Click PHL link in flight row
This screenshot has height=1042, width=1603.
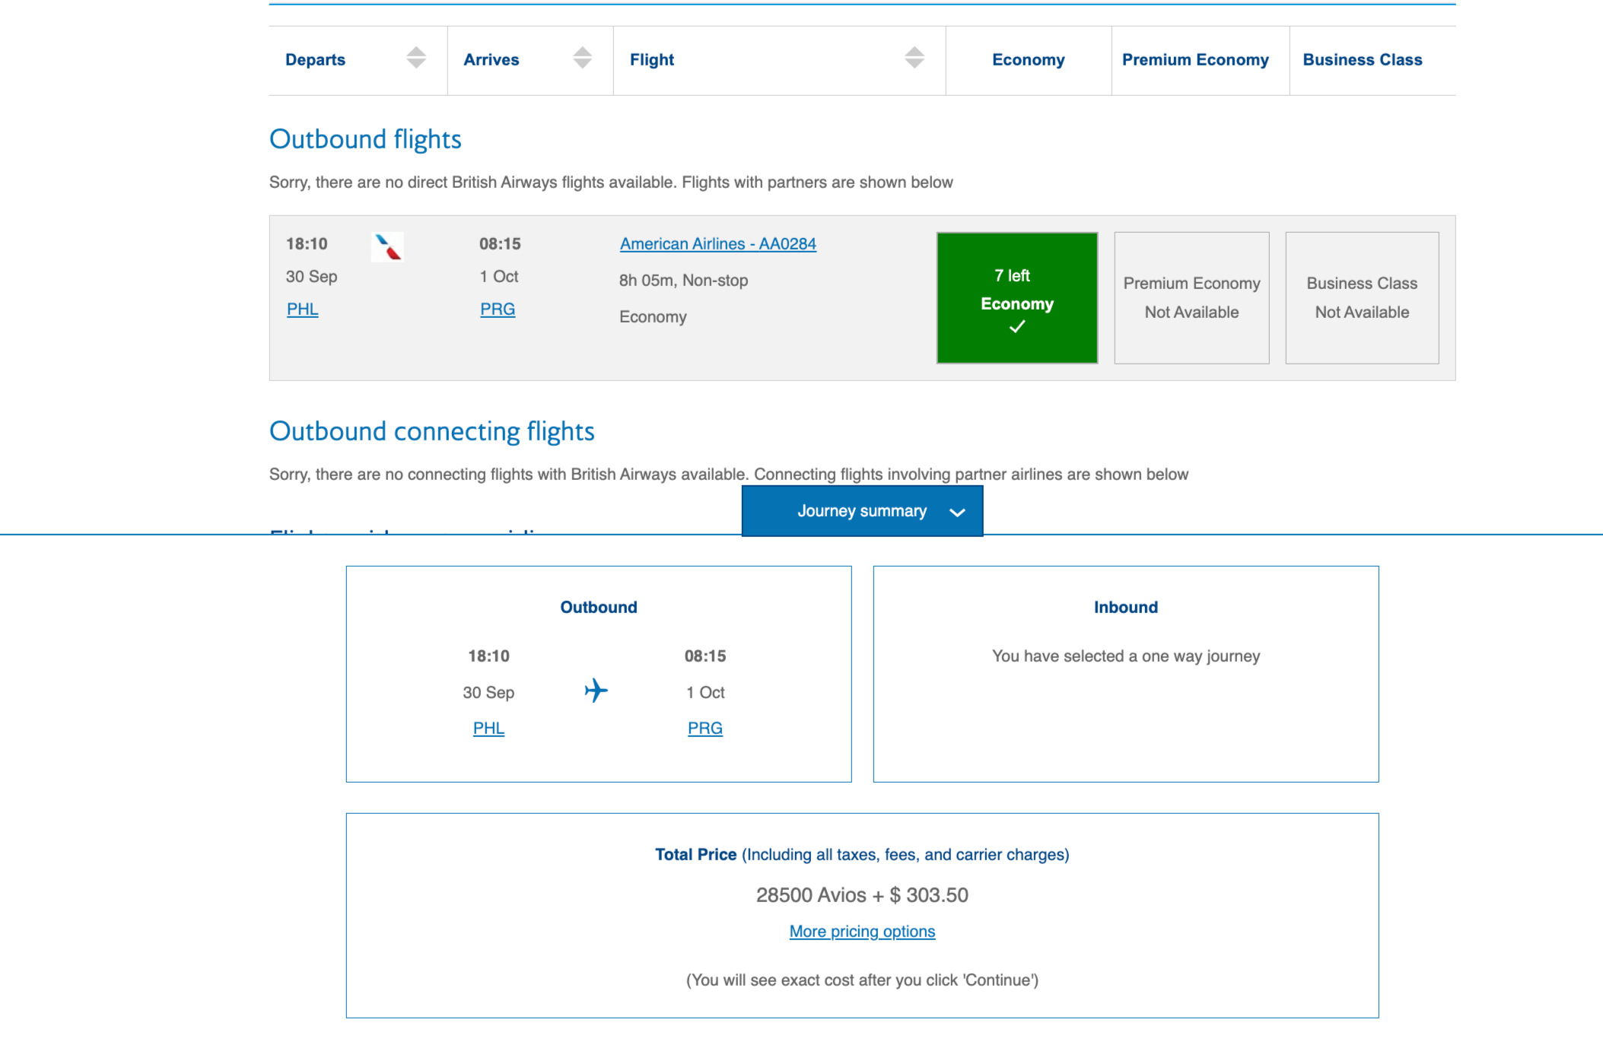[302, 310]
